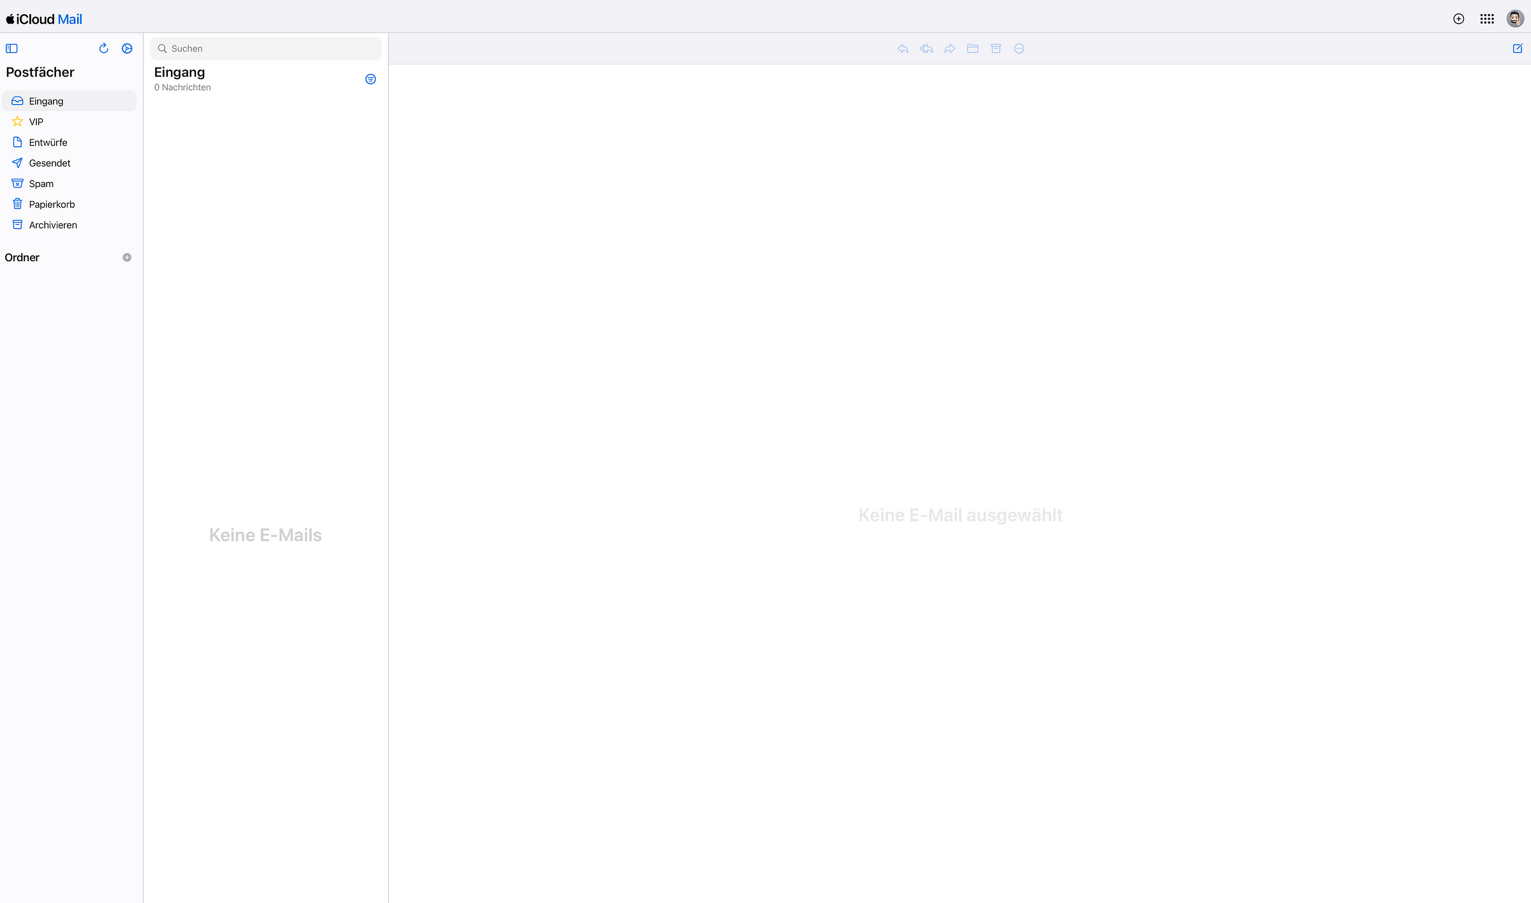The image size is (1531, 903).
Task: Open the account menu via the profile avatar
Action: pyautogui.click(x=1515, y=19)
